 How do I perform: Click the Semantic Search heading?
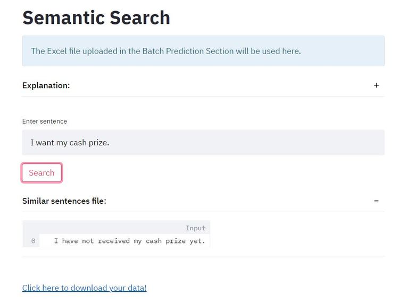96,18
